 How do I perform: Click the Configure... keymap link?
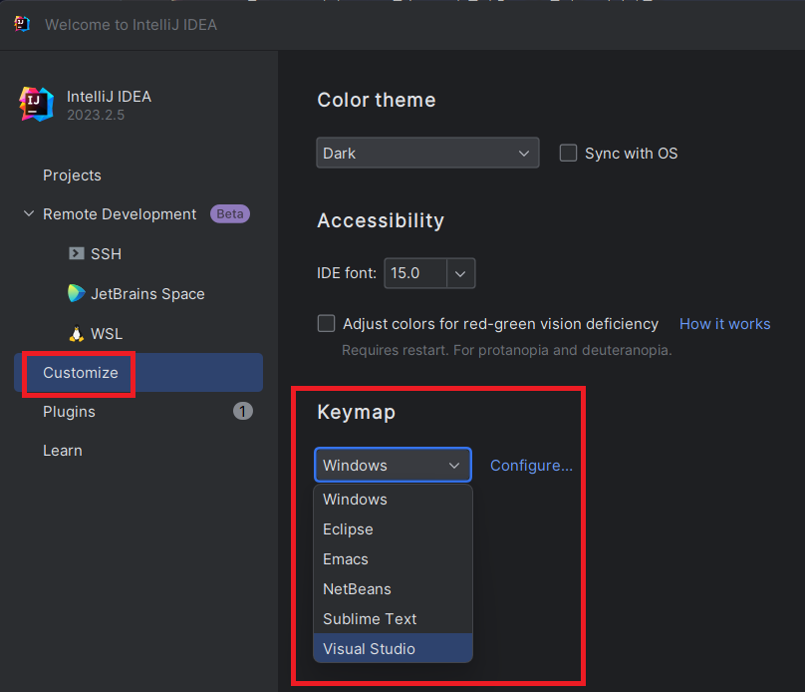pyautogui.click(x=531, y=466)
